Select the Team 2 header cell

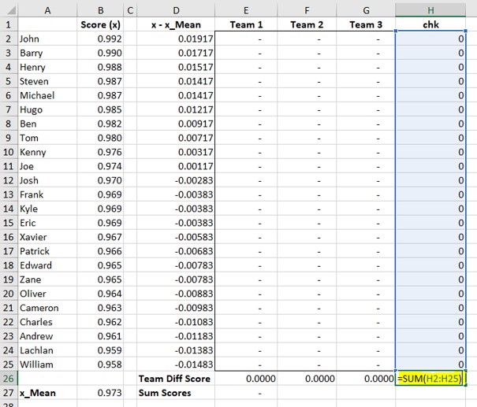(x=307, y=24)
